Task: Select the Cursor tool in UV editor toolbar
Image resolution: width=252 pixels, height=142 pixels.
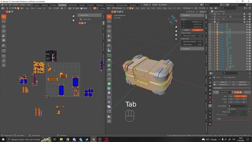Action: 4,21
